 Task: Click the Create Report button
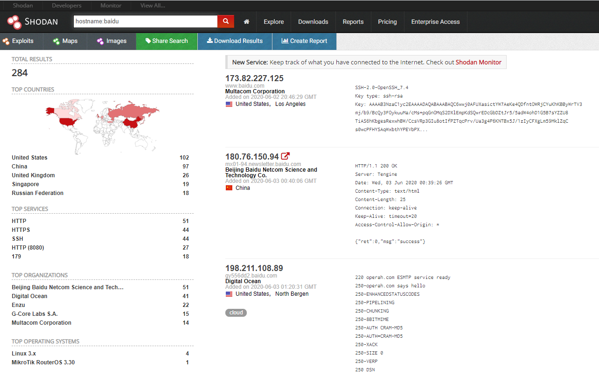[x=304, y=41]
